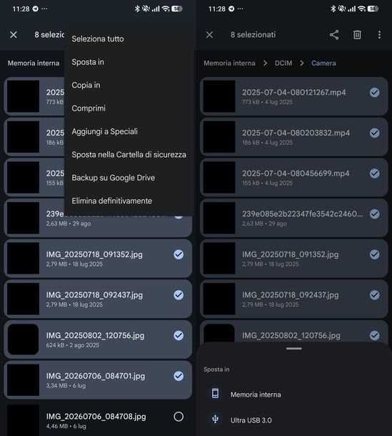Screen dimensions: 392x436
Task: Open the three-dot overflow menu in right screen
Action: coord(379,35)
